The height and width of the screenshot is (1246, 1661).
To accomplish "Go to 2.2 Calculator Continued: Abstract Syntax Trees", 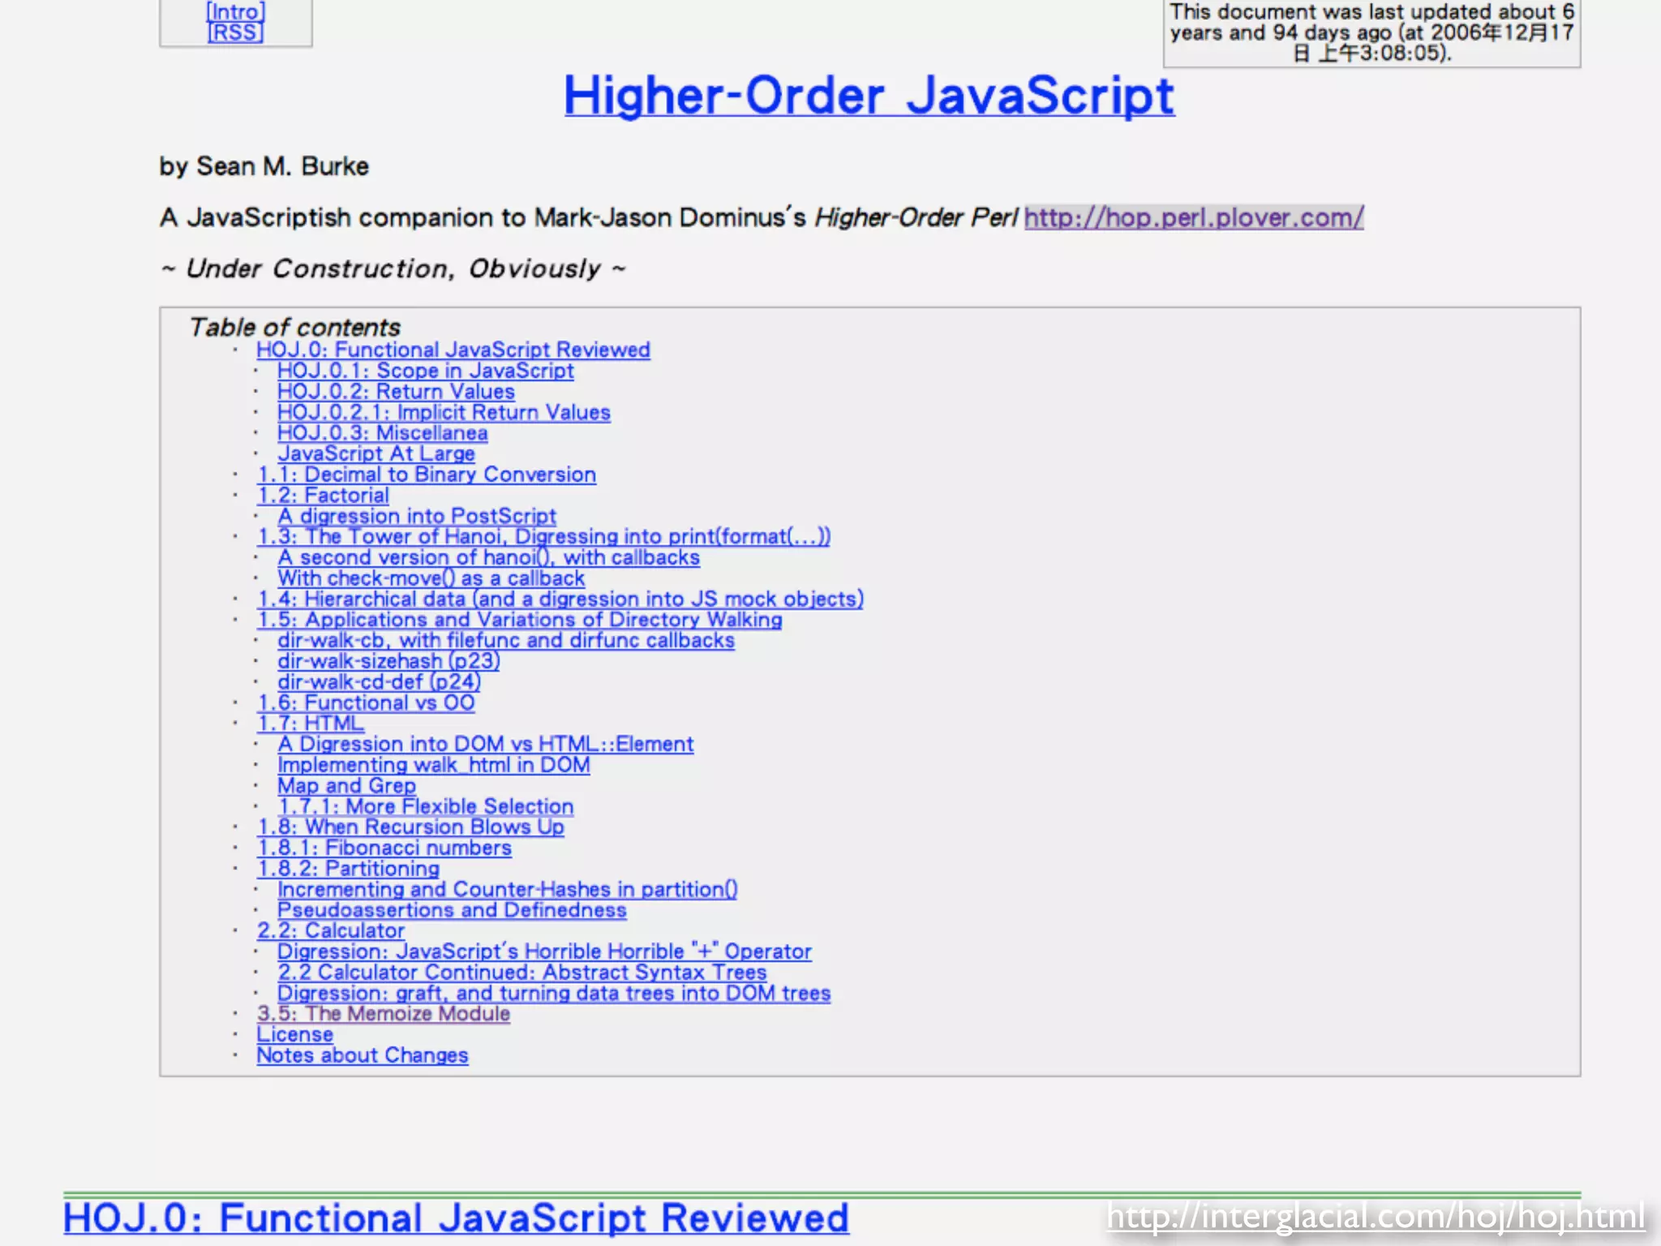I will pos(521,973).
